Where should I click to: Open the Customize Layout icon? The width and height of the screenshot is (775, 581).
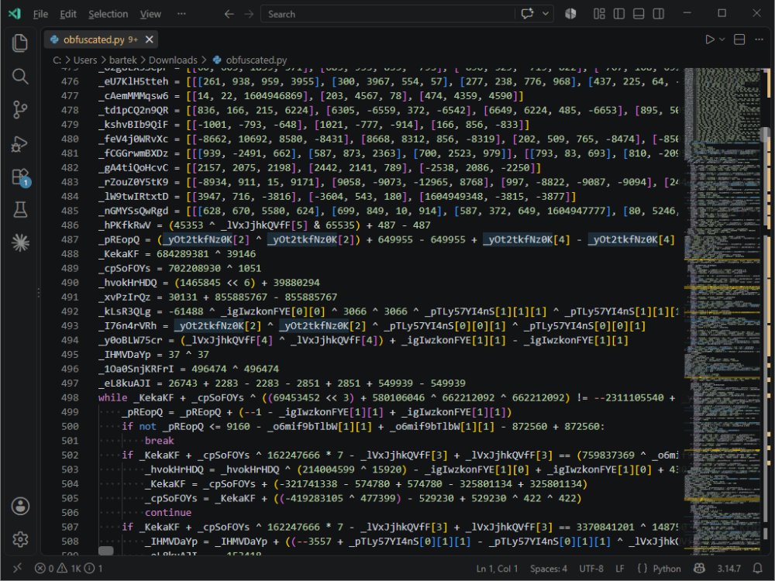point(599,14)
